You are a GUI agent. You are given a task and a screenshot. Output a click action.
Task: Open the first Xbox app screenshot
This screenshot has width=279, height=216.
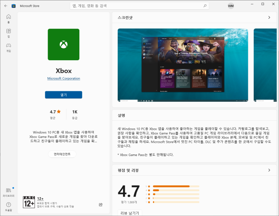pyautogui.click(x=183, y=65)
